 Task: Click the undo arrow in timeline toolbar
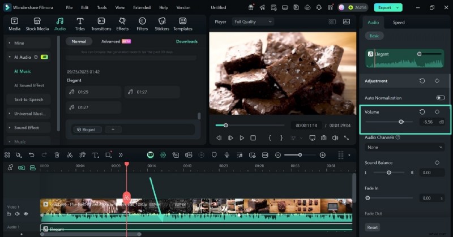pyautogui.click(x=32, y=155)
